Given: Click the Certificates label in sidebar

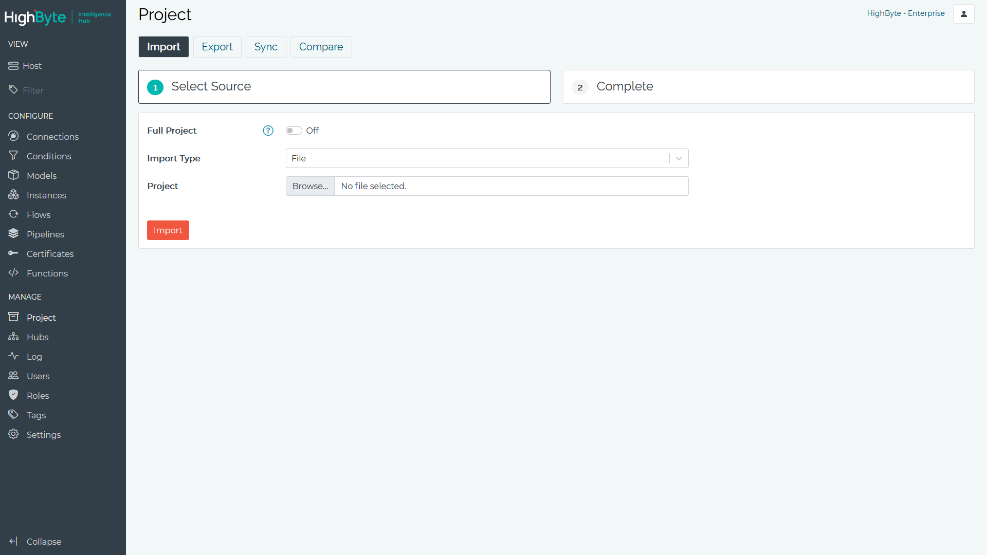Looking at the screenshot, I should pyautogui.click(x=50, y=254).
